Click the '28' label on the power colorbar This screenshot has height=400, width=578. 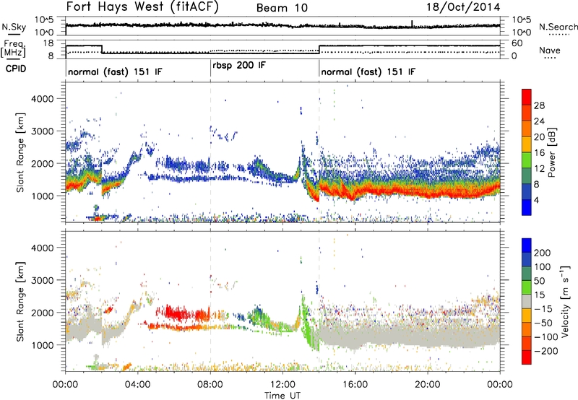tap(539, 105)
